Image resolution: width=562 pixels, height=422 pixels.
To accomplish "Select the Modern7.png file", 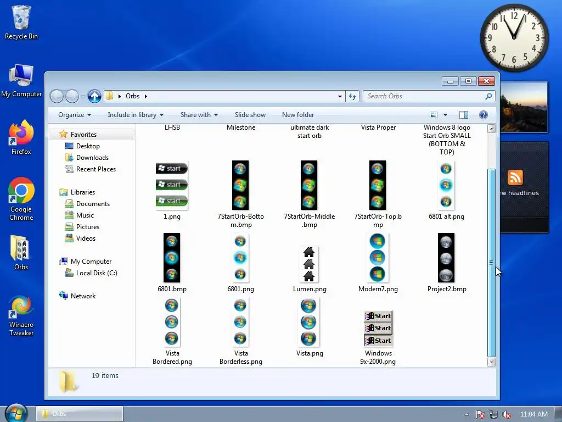I will tap(378, 263).
